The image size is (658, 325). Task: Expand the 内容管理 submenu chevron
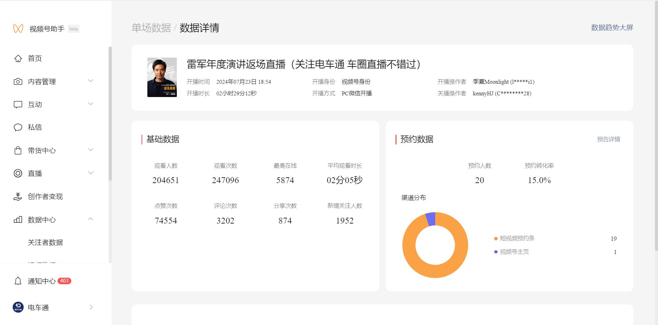91,81
